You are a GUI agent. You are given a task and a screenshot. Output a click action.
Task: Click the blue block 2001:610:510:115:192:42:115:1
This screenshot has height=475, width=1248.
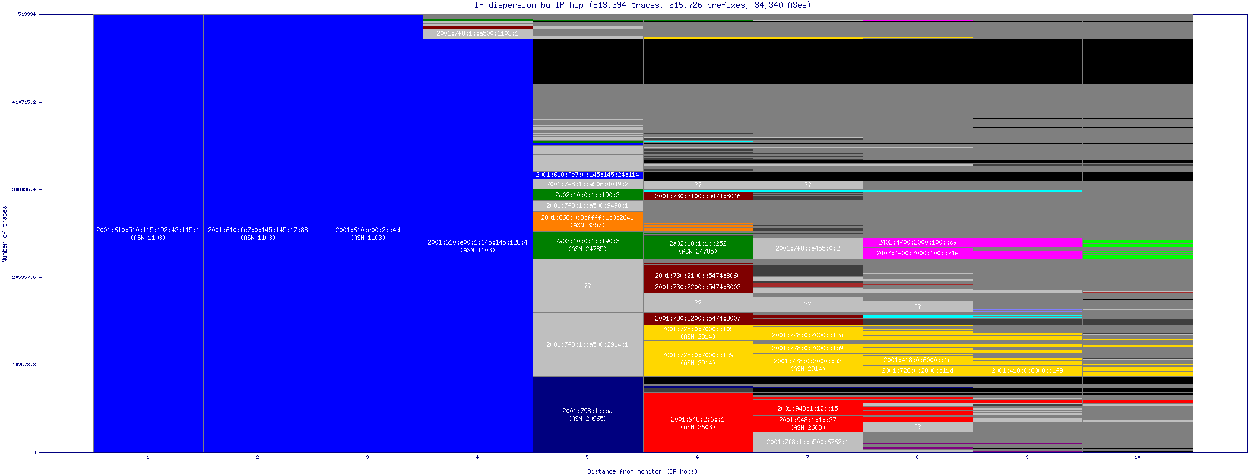[x=148, y=233]
